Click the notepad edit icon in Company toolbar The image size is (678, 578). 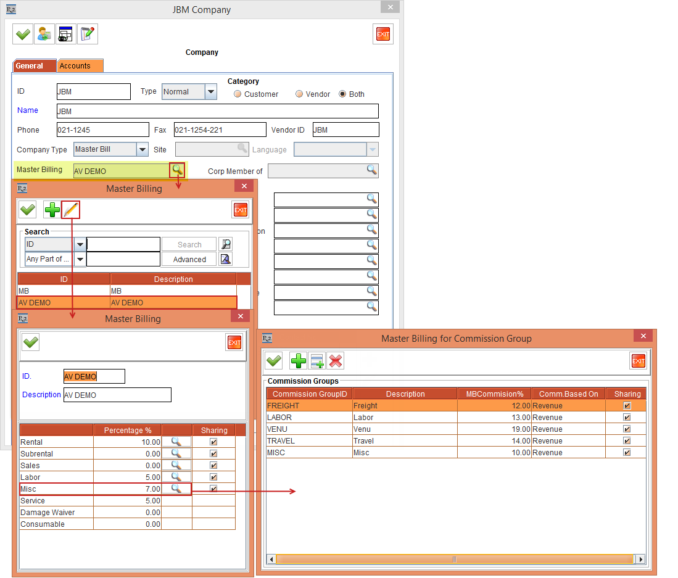[88, 35]
